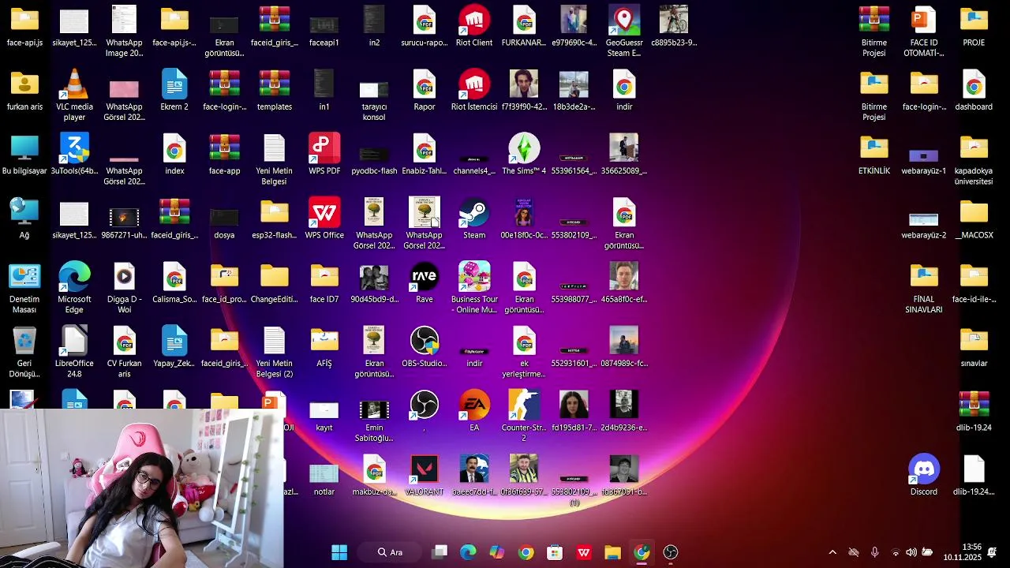
Task: Open the Geri Dönüşüm recycle bin
Action: pos(24,353)
